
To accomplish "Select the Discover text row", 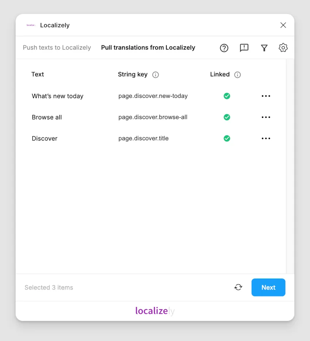I will 44,138.
